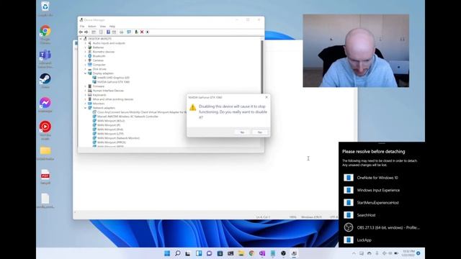Open the PDF file on the desktop
Screen dimensions: 461x259
click(x=45, y=176)
